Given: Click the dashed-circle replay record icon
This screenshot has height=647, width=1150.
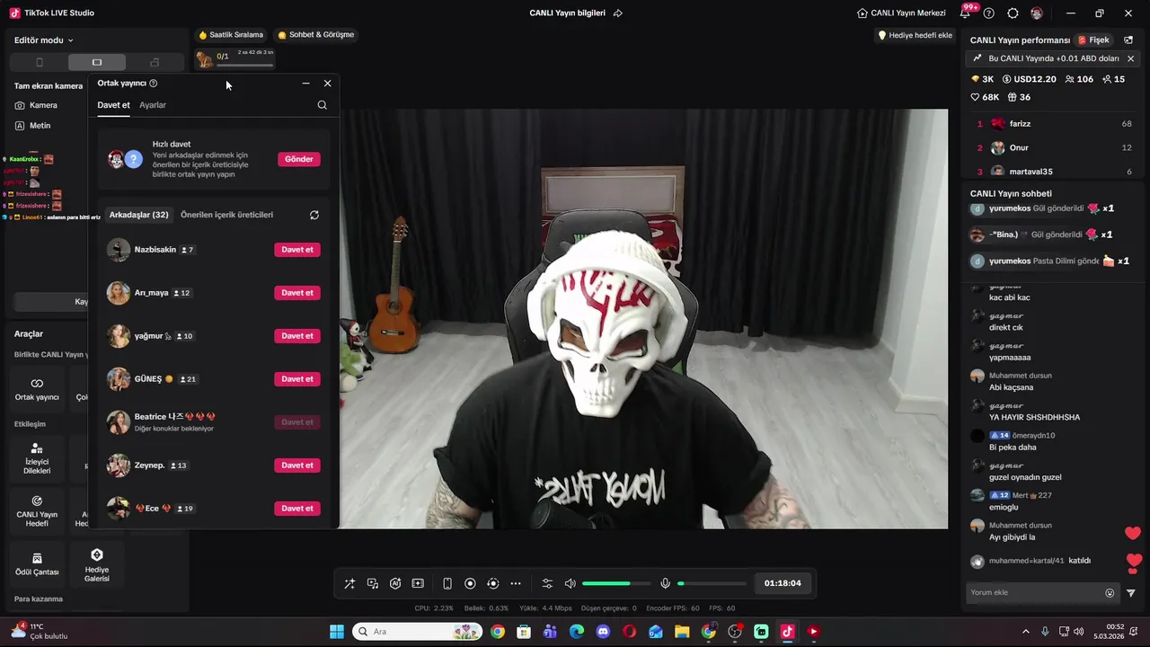Looking at the screenshot, I should [x=492, y=583].
